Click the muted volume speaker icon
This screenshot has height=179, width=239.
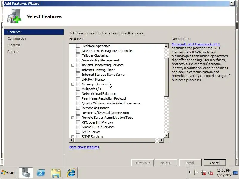211,173
